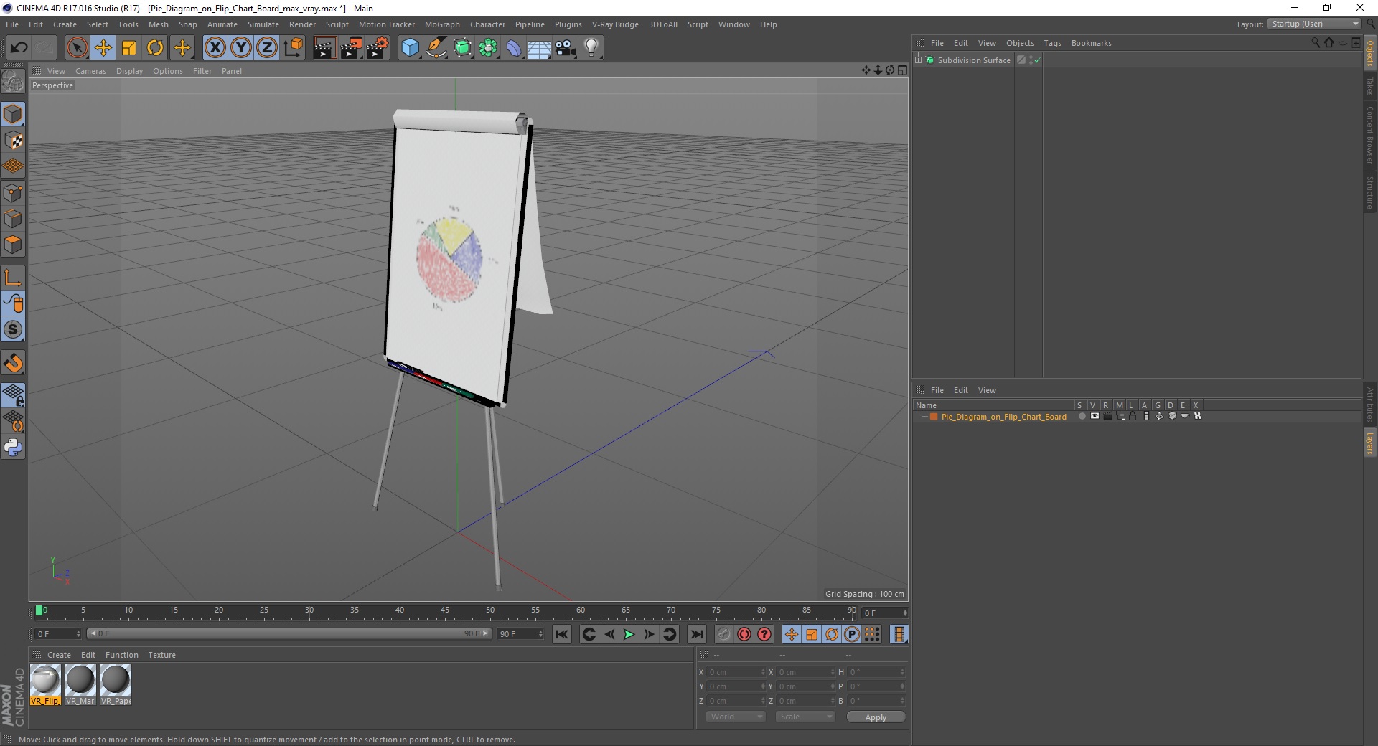Select the VR_Pape material thumbnail

[116, 684]
